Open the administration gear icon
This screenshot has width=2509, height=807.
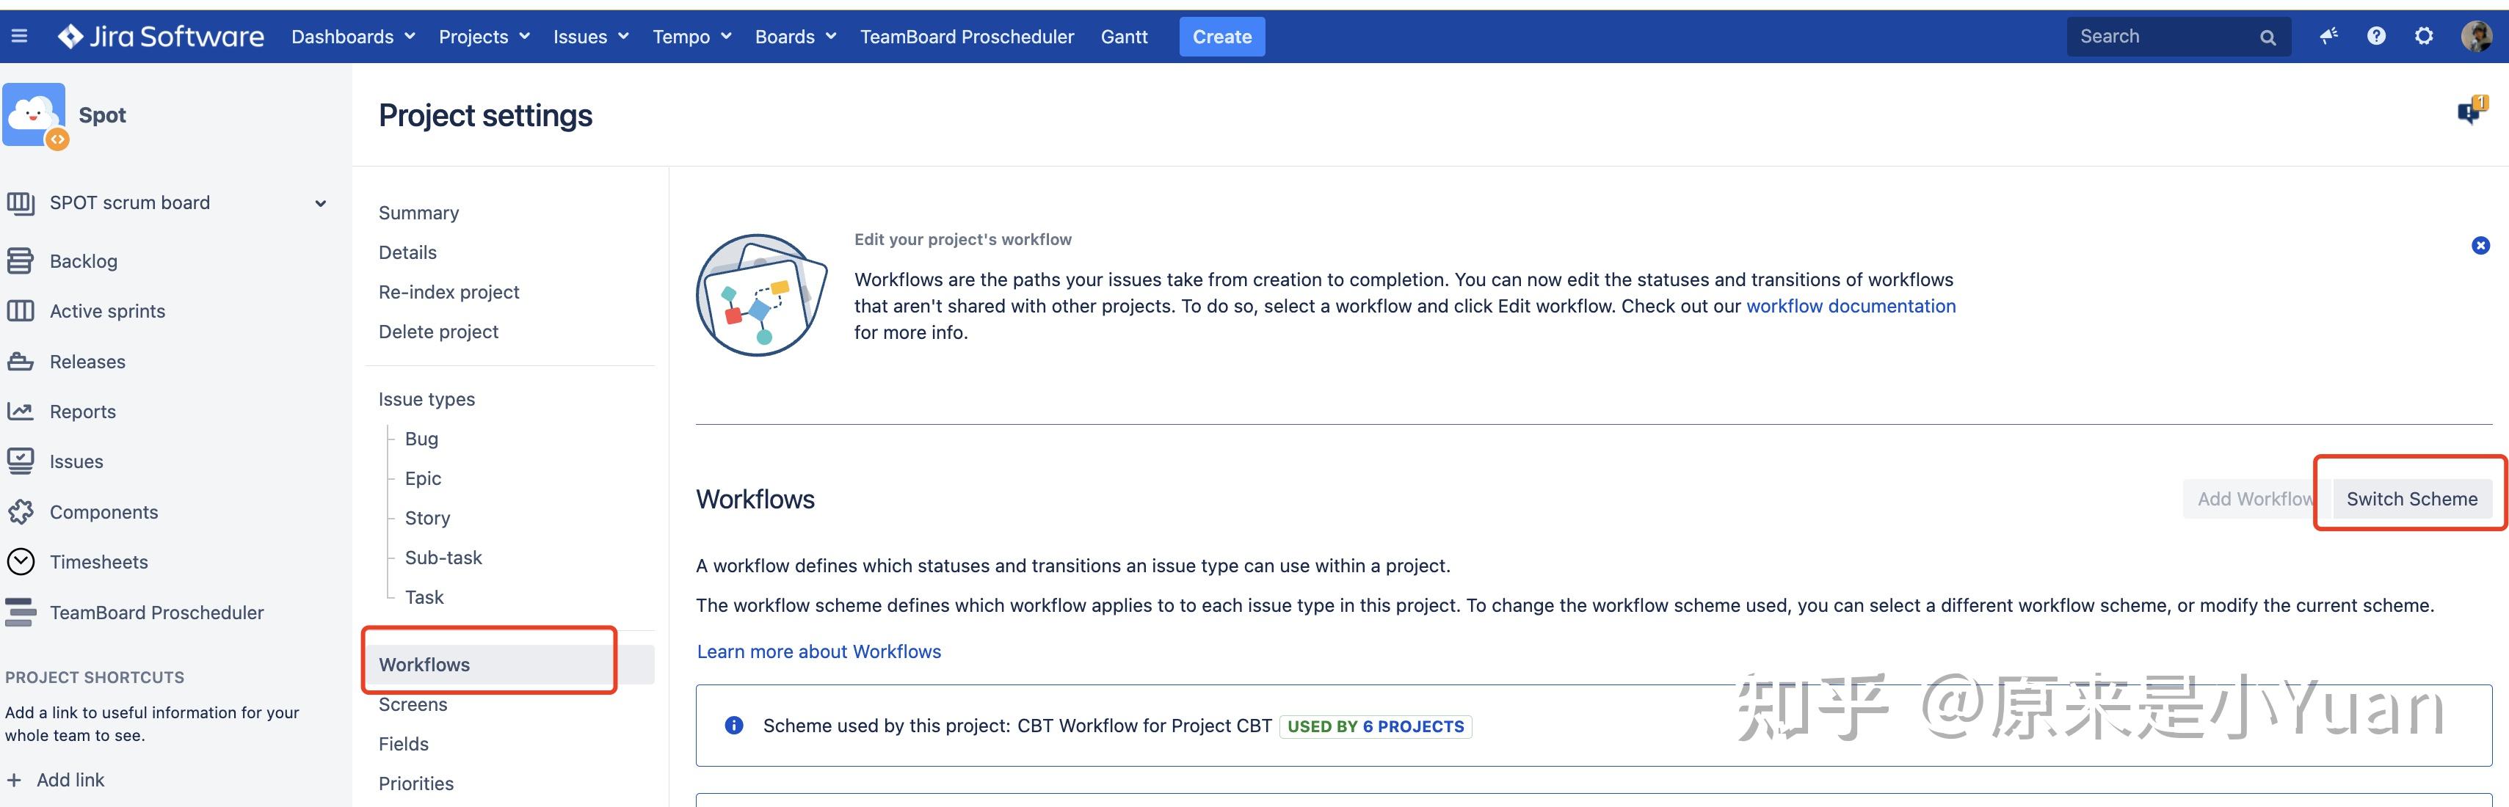tap(2423, 36)
